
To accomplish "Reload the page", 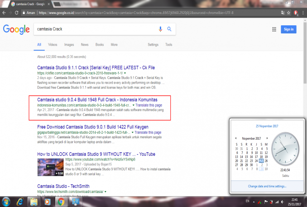I will tap(22, 12).
